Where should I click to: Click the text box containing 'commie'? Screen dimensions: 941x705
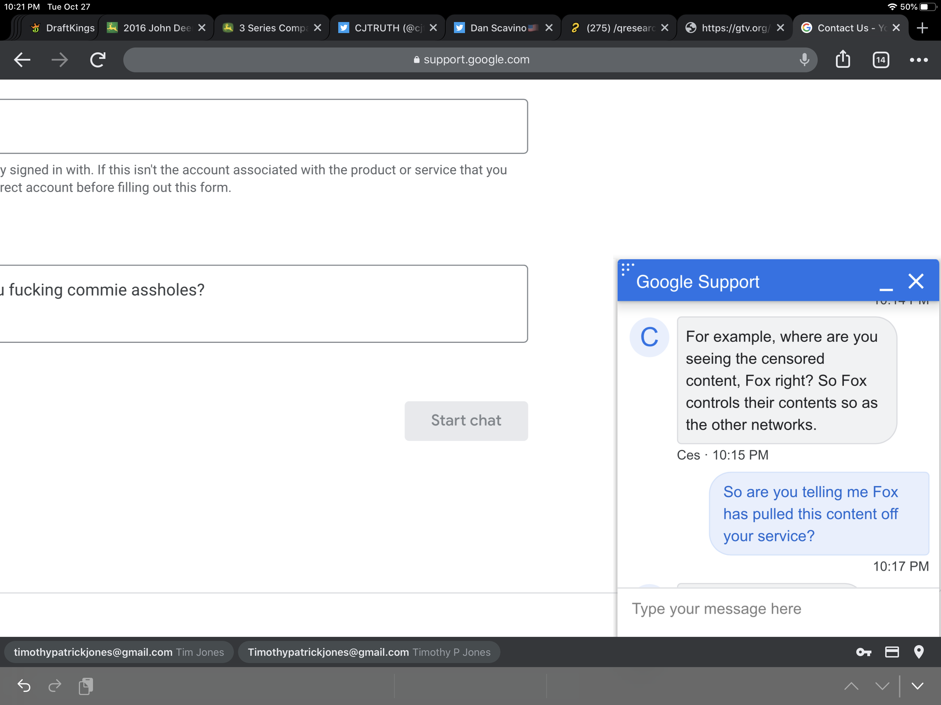[x=264, y=304]
